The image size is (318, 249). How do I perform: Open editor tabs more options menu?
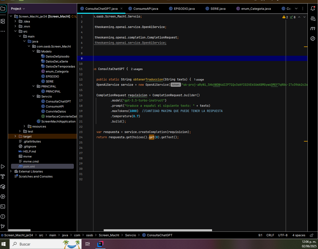click(x=303, y=8)
